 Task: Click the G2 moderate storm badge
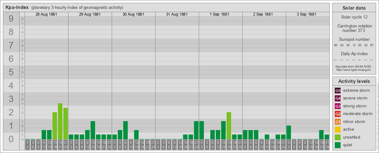pos(338,114)
